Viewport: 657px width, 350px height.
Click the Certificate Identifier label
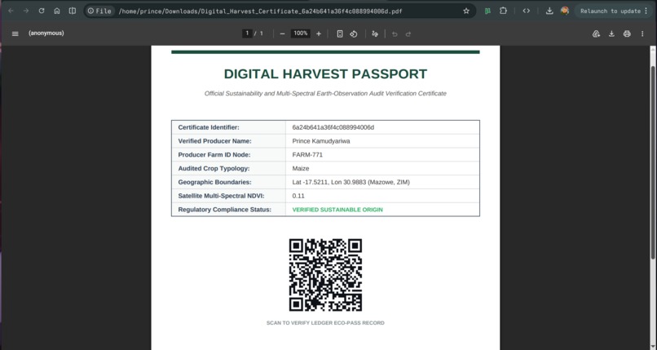[x=209, y=127]
